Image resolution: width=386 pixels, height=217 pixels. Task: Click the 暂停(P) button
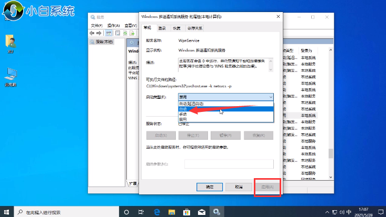tap(225, 136)
